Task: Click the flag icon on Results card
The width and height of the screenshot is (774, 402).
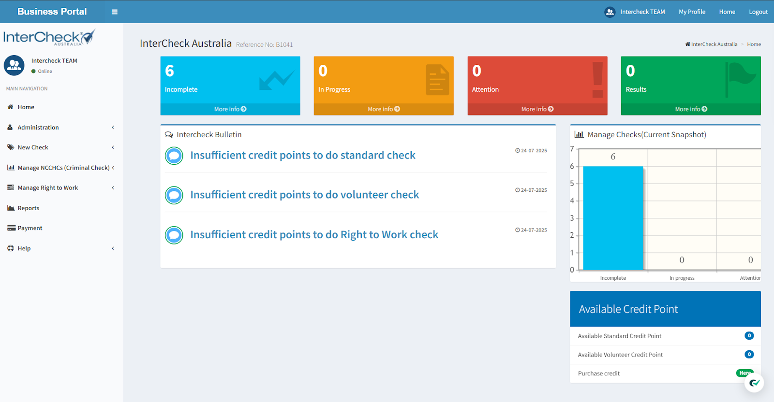Action: (x=740, y=79)
